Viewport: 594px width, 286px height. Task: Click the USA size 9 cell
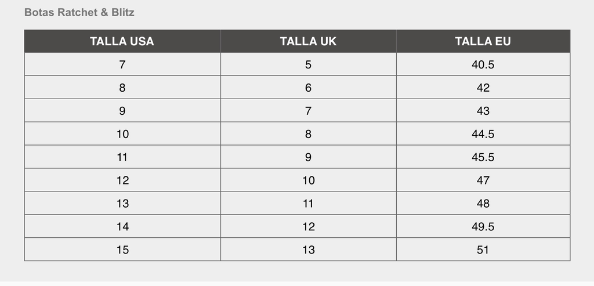point(122,111)
